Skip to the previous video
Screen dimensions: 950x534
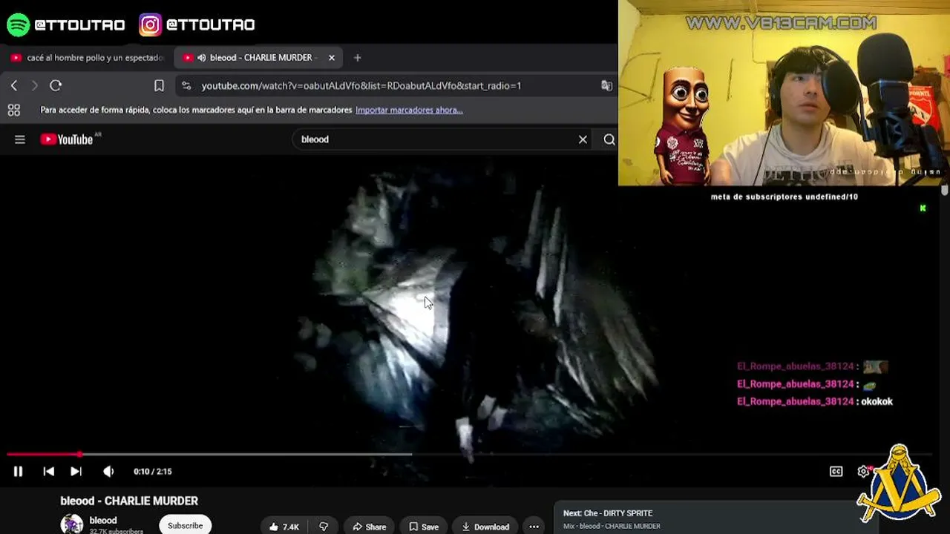point(48,471)
